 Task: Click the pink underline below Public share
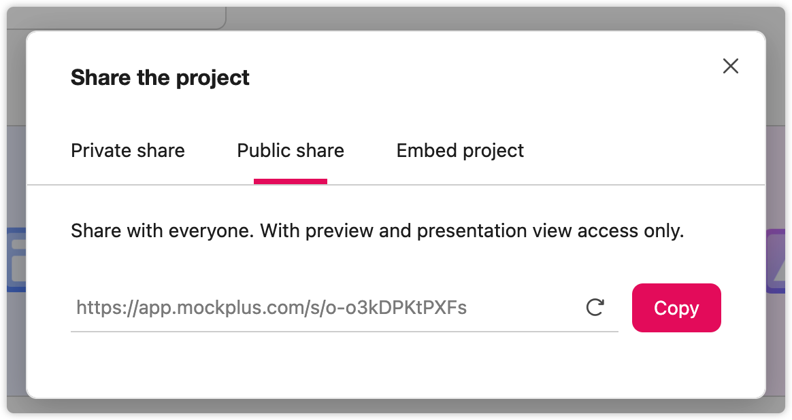coord(291,181)
